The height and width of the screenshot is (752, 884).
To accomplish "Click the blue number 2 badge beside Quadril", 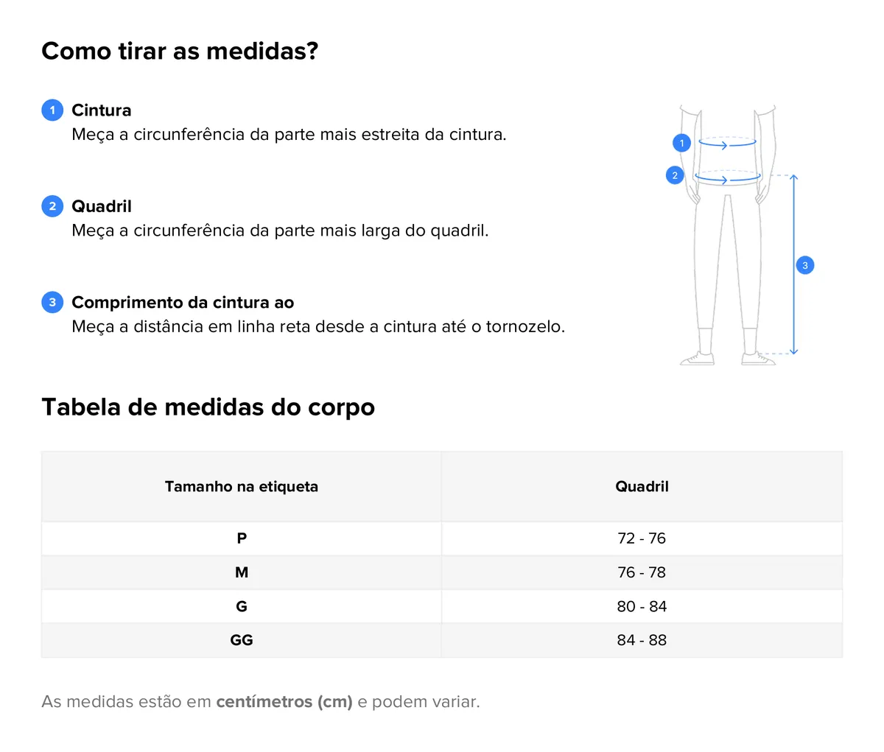I will (52, 206).
